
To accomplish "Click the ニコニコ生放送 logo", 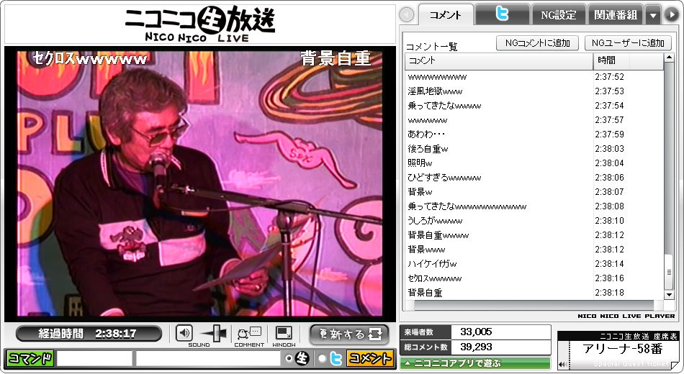I will 199,24.
